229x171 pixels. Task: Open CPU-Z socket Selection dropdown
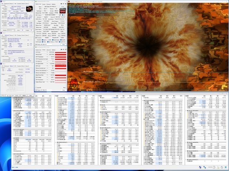[11, 30]
